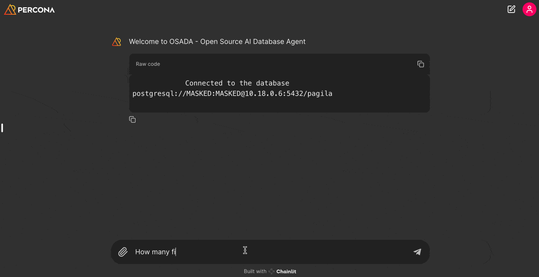Click the "Welcome to OSADA" message text
The height and width of the screenshot is (277, 539).
pyautogui.click(x=217, y=42)
